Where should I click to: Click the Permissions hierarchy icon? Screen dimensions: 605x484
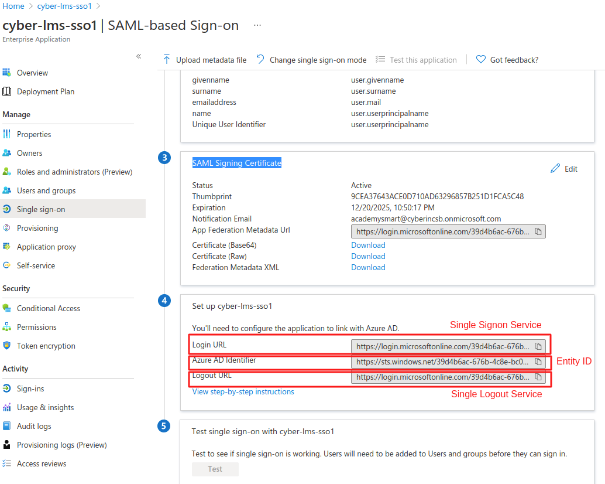[6, 327]
